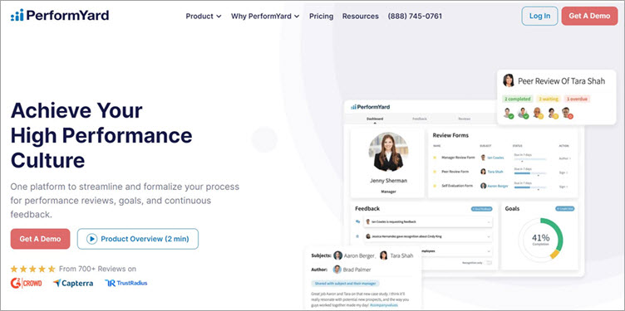
Task: Click the Give Feedback button in Feedback panel
Action: [481, 209]
